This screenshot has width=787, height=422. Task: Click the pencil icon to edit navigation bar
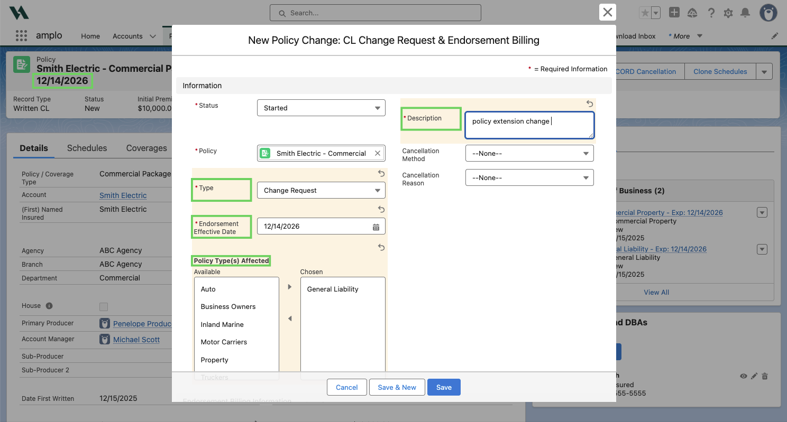point(775,36)
